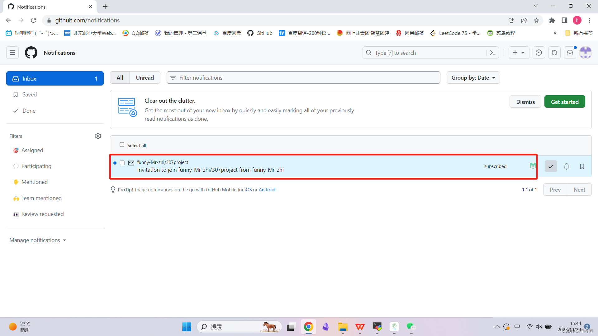Mark the notification done with the checkmark
This screenshot has height=336, width=598.
[x=551, y=166]
